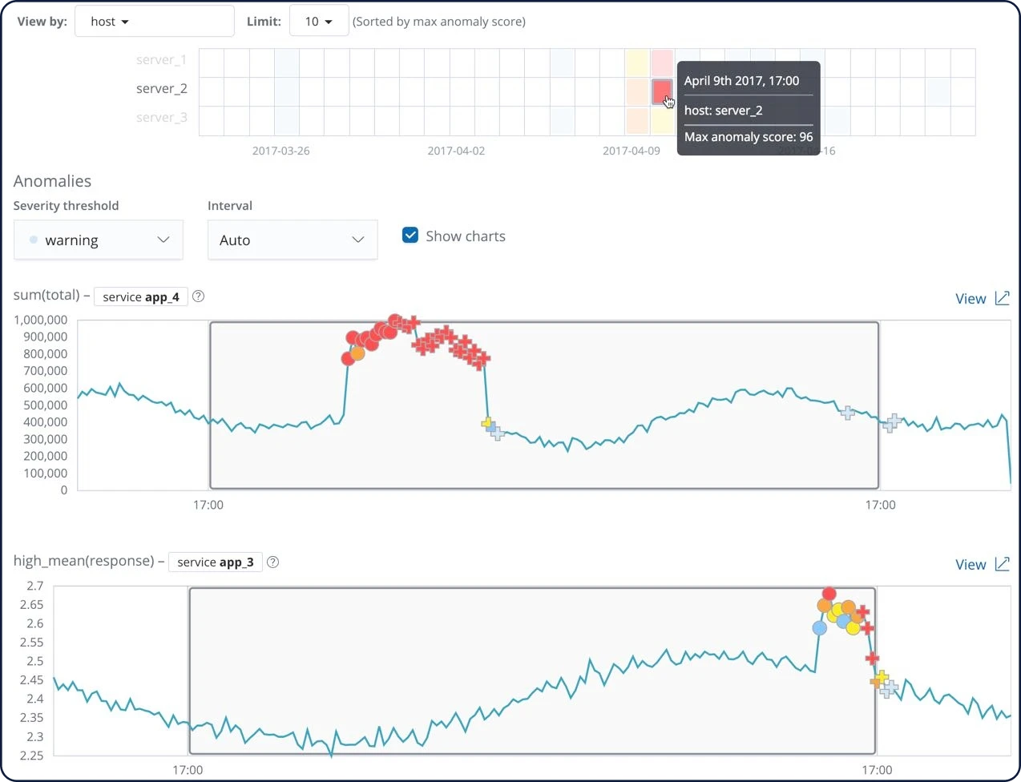
Task: Click the sum(total) chart title
Action: [46, 295]
